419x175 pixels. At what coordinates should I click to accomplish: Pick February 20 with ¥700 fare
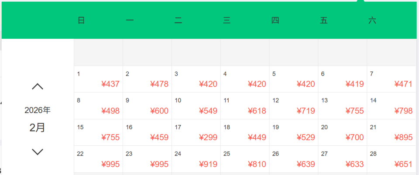(x=343, y=132)
